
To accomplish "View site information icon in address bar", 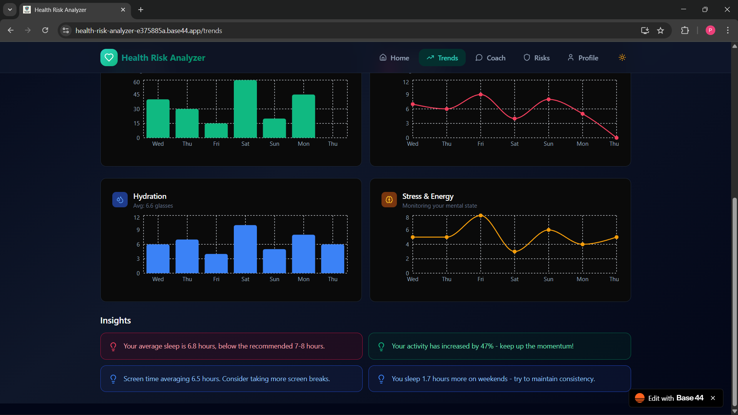I will pyautogui.click(x=66, y=30).
